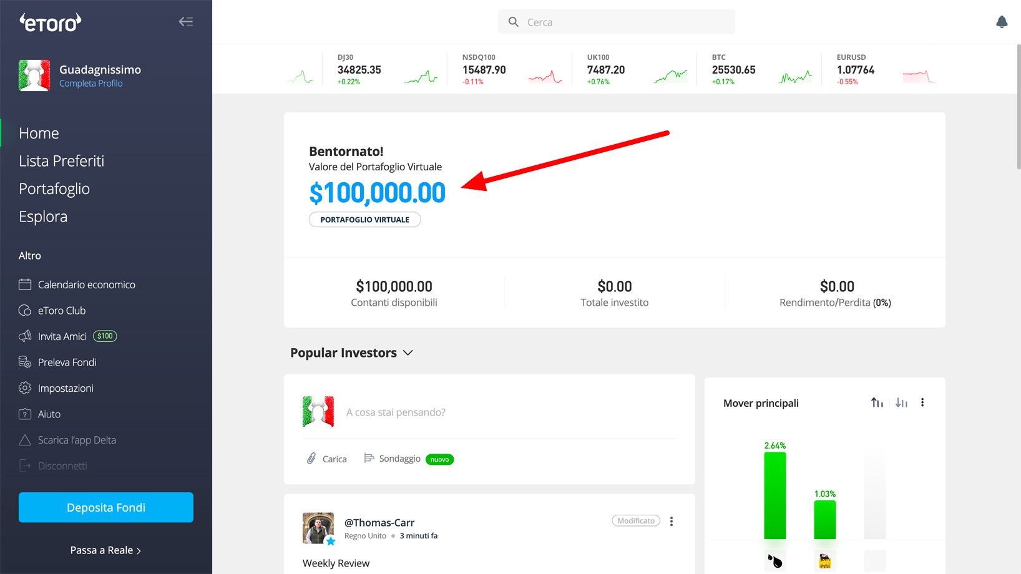Toggle the Portafoglio Virtuale pill

tap(364, 220)
